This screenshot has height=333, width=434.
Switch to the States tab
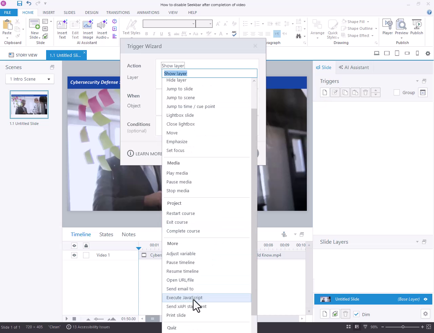[106, 234]
